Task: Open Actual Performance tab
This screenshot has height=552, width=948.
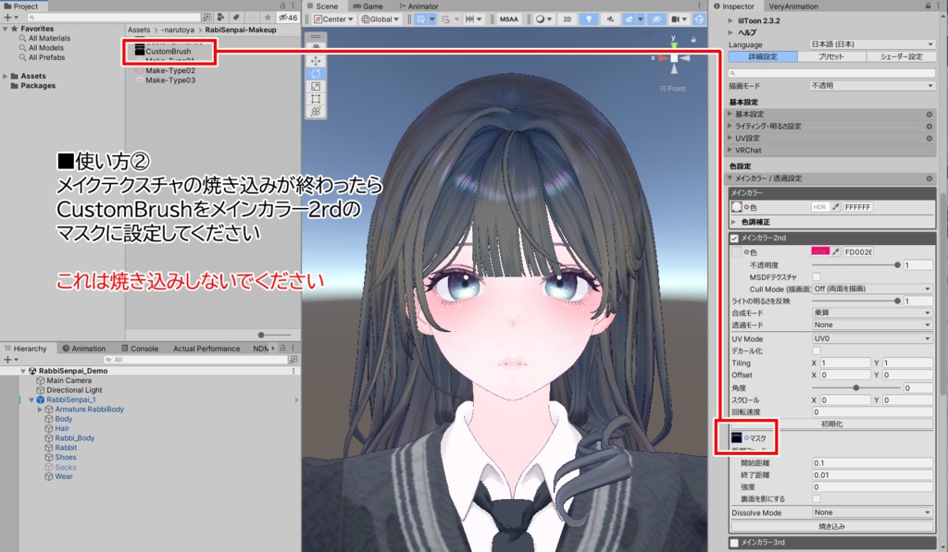Action: pos(206,349)
